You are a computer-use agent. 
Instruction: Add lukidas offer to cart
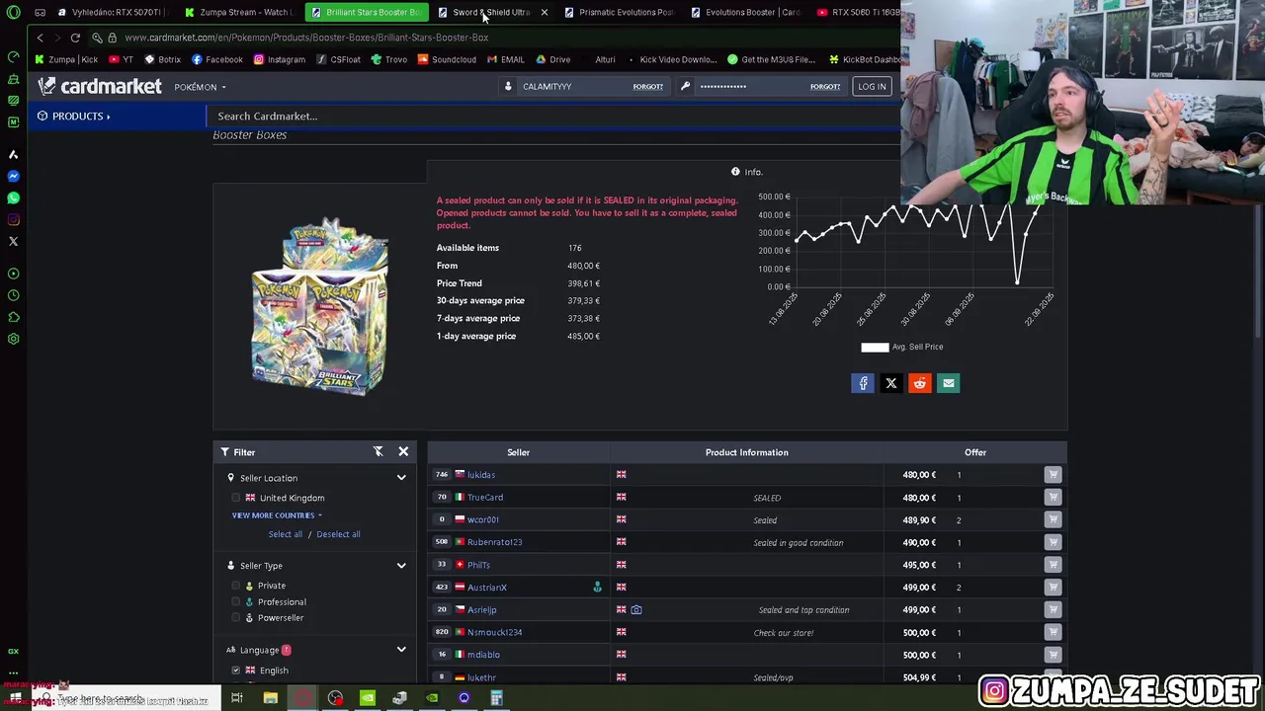[x=1053, y=475]
